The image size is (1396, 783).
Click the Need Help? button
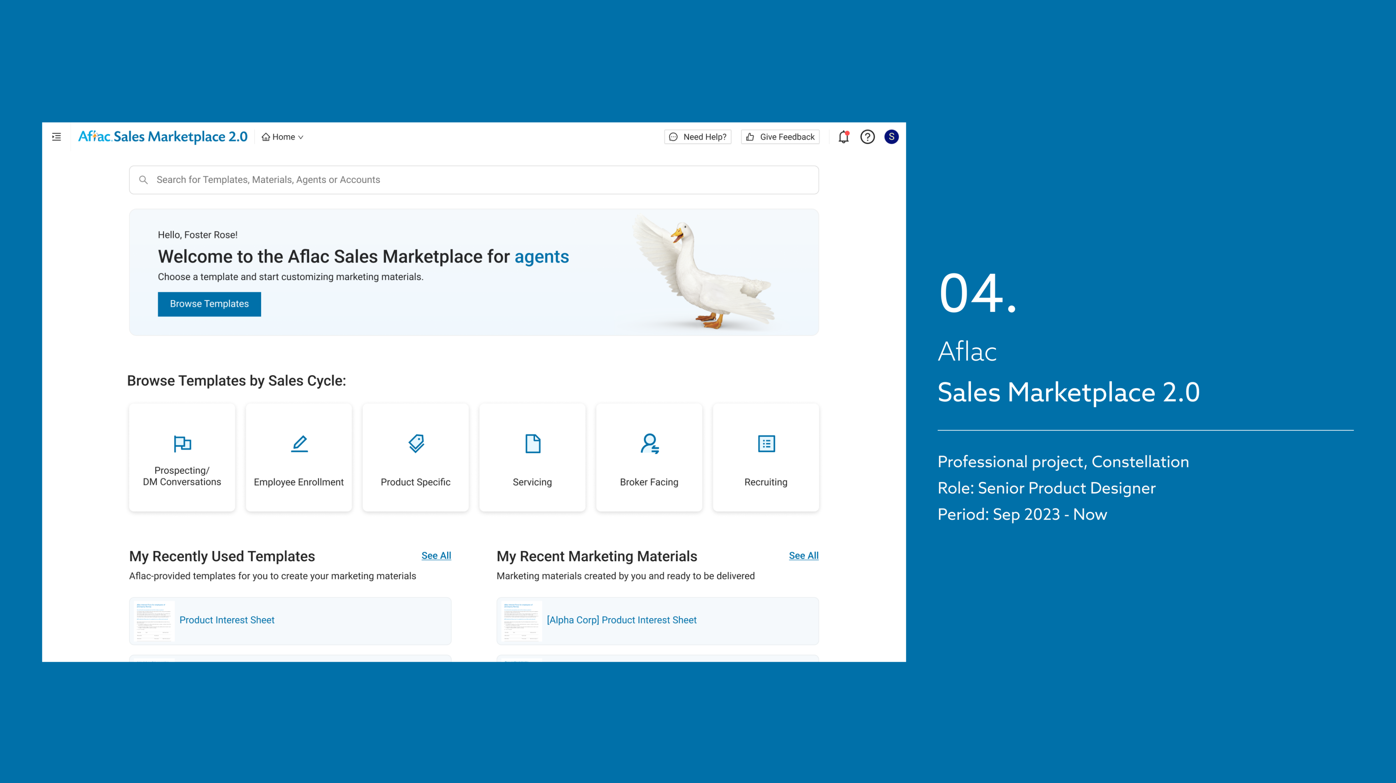click(x=698, y=137)
